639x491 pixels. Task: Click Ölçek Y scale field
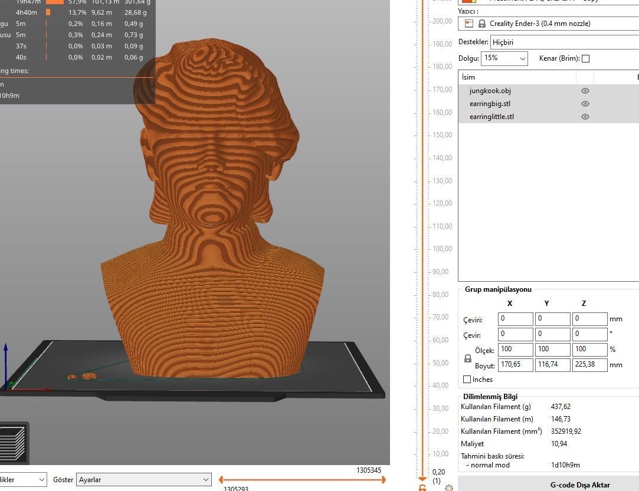coord(553,350)
